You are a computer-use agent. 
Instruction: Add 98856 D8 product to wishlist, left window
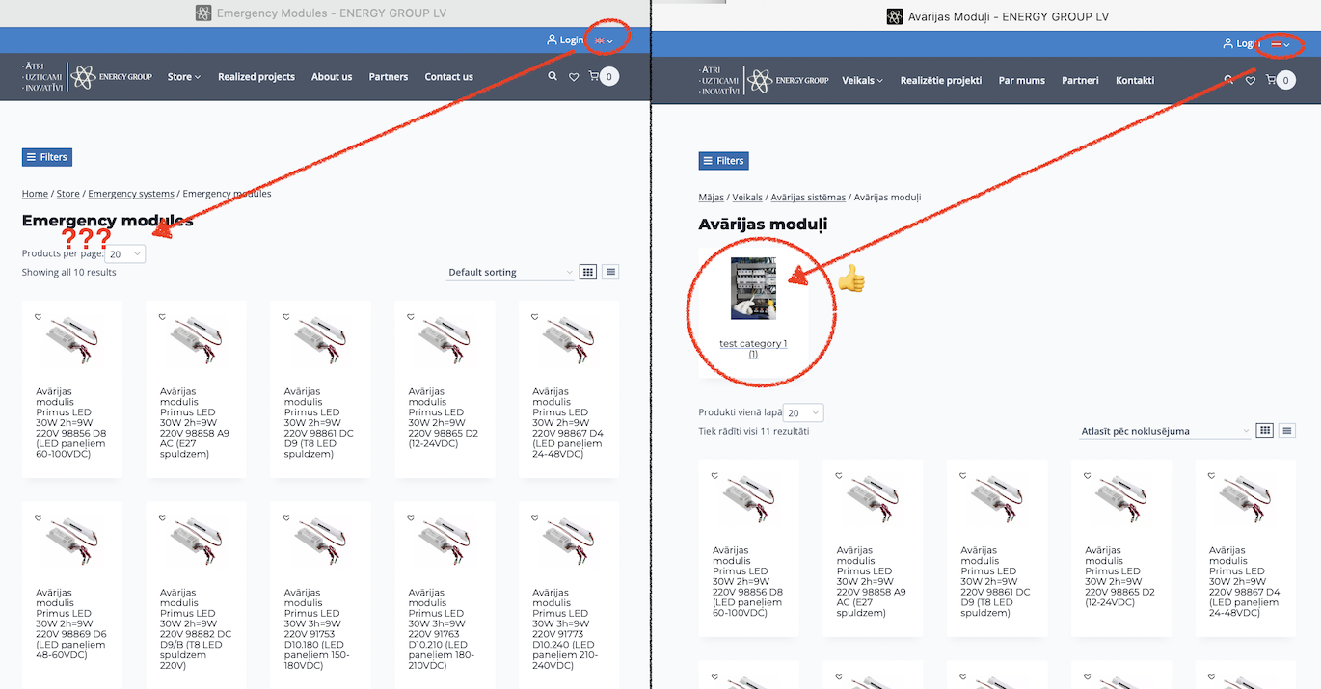(39, 316)
